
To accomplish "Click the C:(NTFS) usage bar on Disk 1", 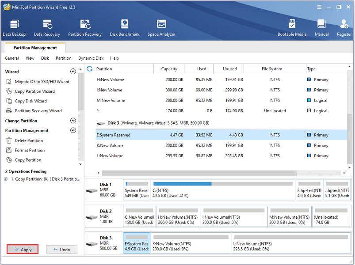I will pos(223,184).
